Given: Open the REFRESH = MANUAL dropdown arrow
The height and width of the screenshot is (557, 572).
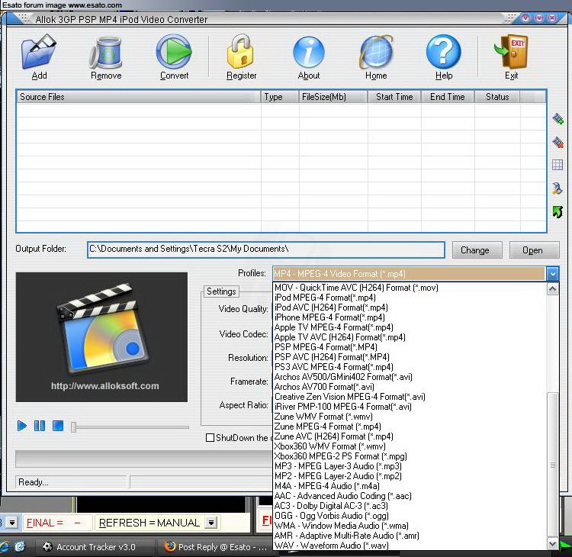Looking at the screenshot, I should click(x=210, y=523).
